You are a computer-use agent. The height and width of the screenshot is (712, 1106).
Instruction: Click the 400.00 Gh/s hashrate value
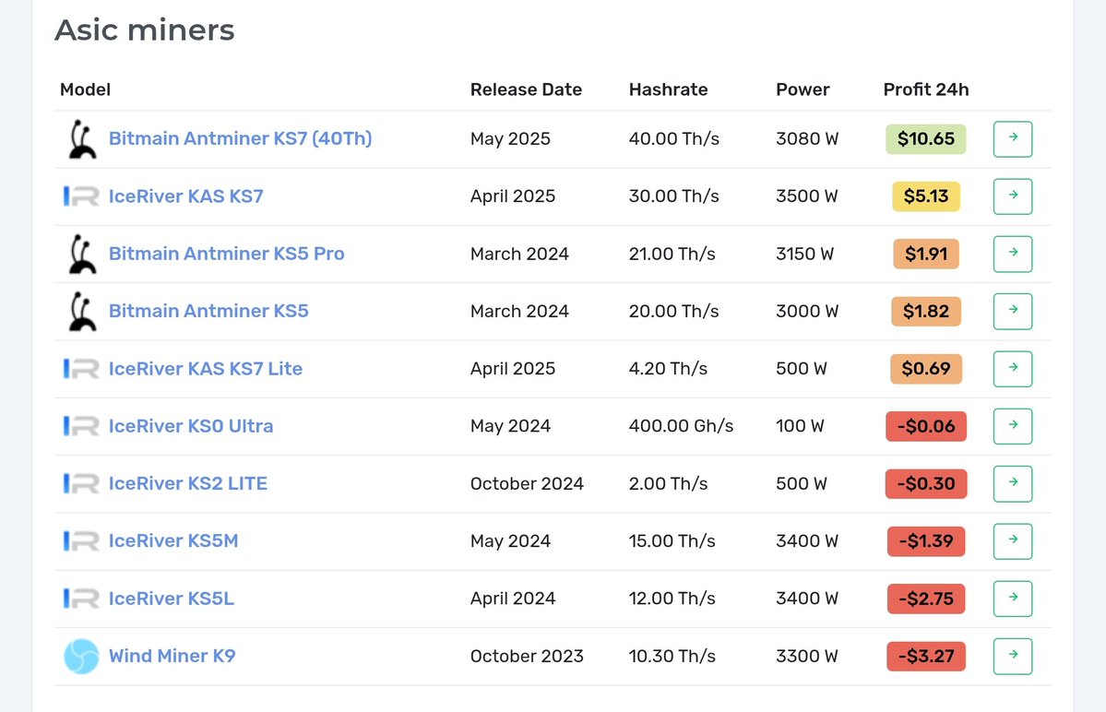[x=681, y=426]
